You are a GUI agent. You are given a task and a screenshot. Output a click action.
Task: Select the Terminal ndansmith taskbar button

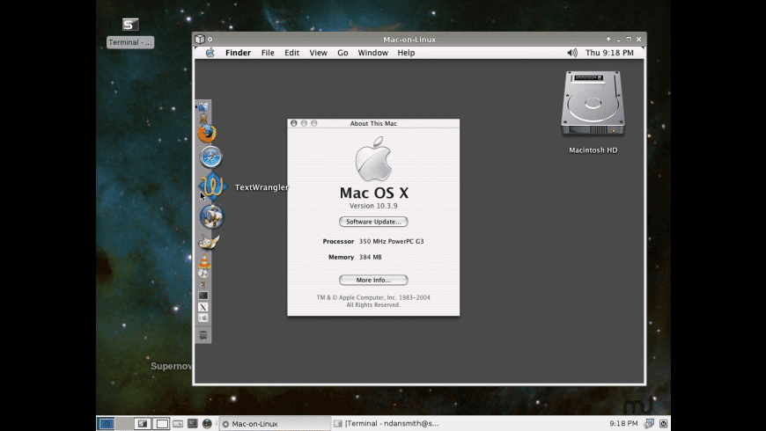point(387,424)
